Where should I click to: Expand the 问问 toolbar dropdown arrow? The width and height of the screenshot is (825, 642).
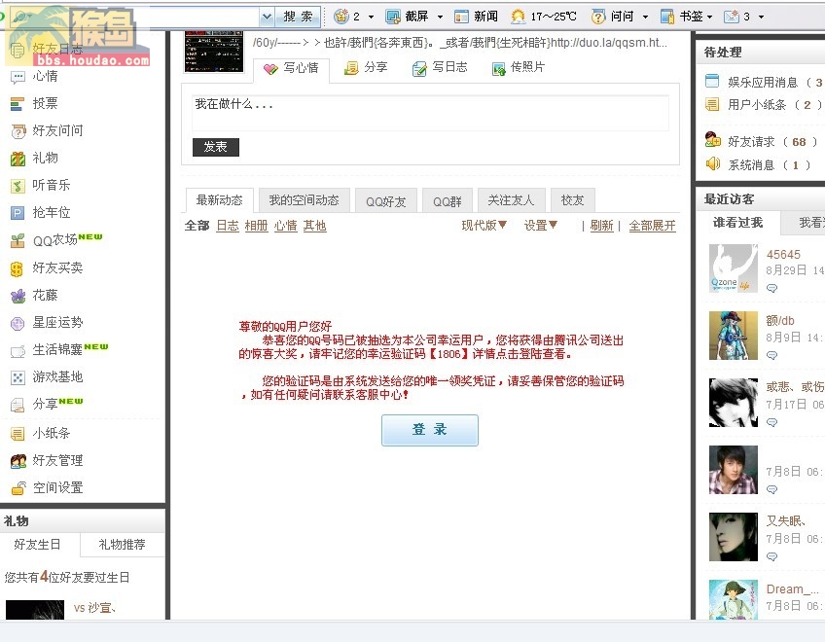645,18
